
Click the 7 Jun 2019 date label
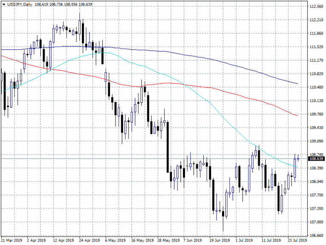tap(194, 240)
